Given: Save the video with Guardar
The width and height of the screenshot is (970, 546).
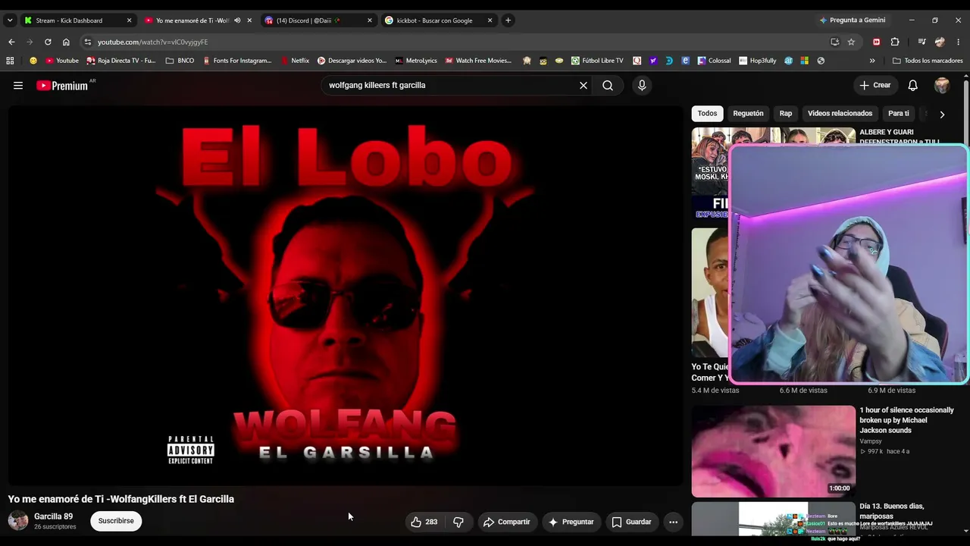Looking at the screenshot, I should [631, 522].
